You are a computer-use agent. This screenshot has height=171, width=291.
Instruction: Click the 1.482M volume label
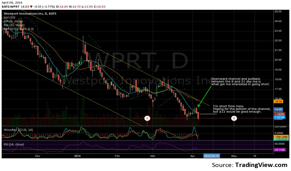(279, 114)
